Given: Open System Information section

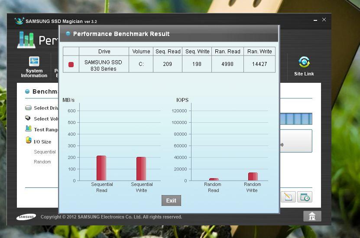Looking at the screenshot, I should [x=34, y=67].
